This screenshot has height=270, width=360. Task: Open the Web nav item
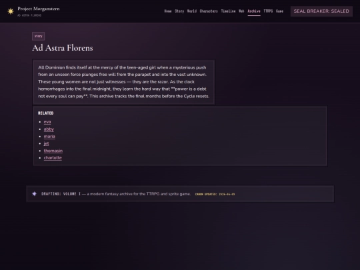(x=241, y=11)
